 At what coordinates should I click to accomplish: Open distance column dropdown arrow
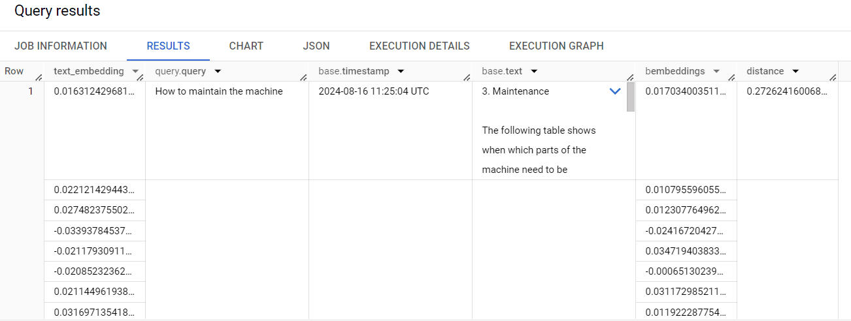795,71
